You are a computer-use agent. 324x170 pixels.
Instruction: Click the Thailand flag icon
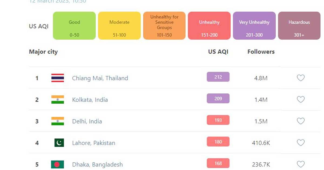pos(58,78)
